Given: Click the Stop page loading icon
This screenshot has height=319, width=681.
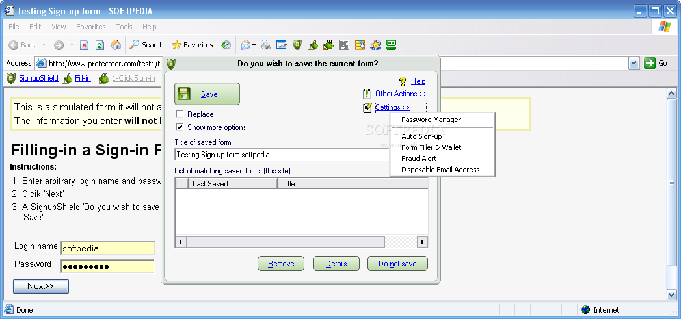Looking at the screenshot, I should pyautogui.click(x=85, y=45).
